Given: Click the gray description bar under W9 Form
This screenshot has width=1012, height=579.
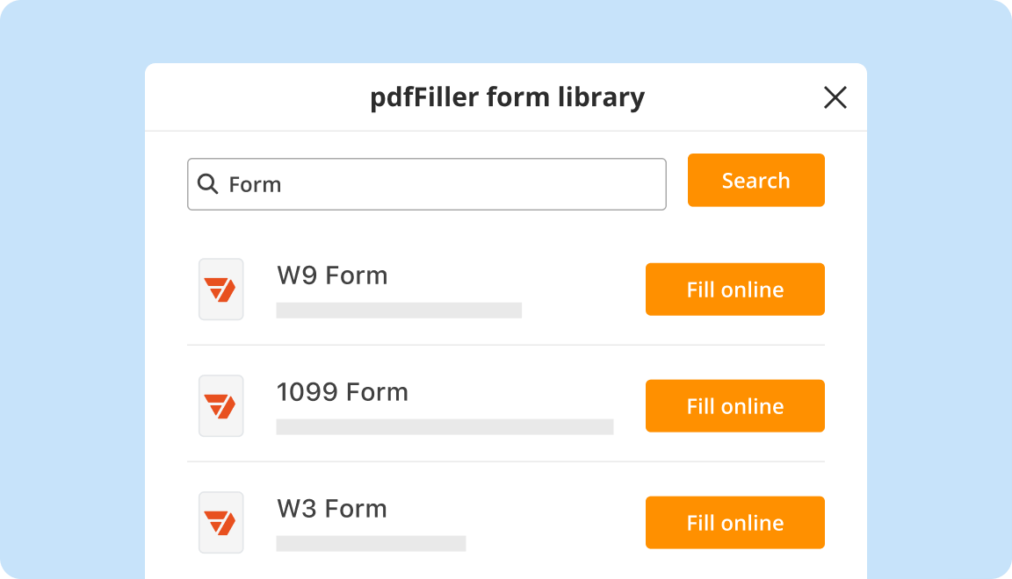Looking at the screenshot, I should click(x=399, y=310).
